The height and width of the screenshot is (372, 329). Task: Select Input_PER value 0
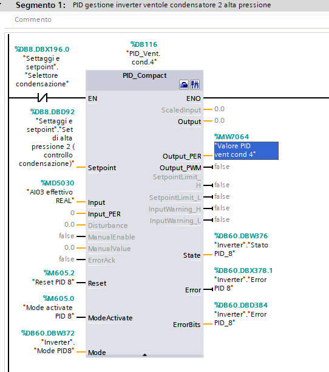(x=72, y=213)
